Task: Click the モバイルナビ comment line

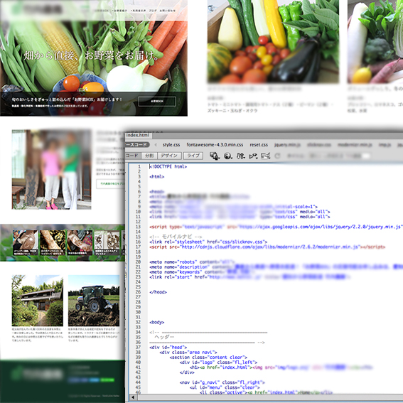Action: click(176, 237)
